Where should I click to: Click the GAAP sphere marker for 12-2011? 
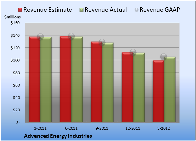(x=133, y=52)
